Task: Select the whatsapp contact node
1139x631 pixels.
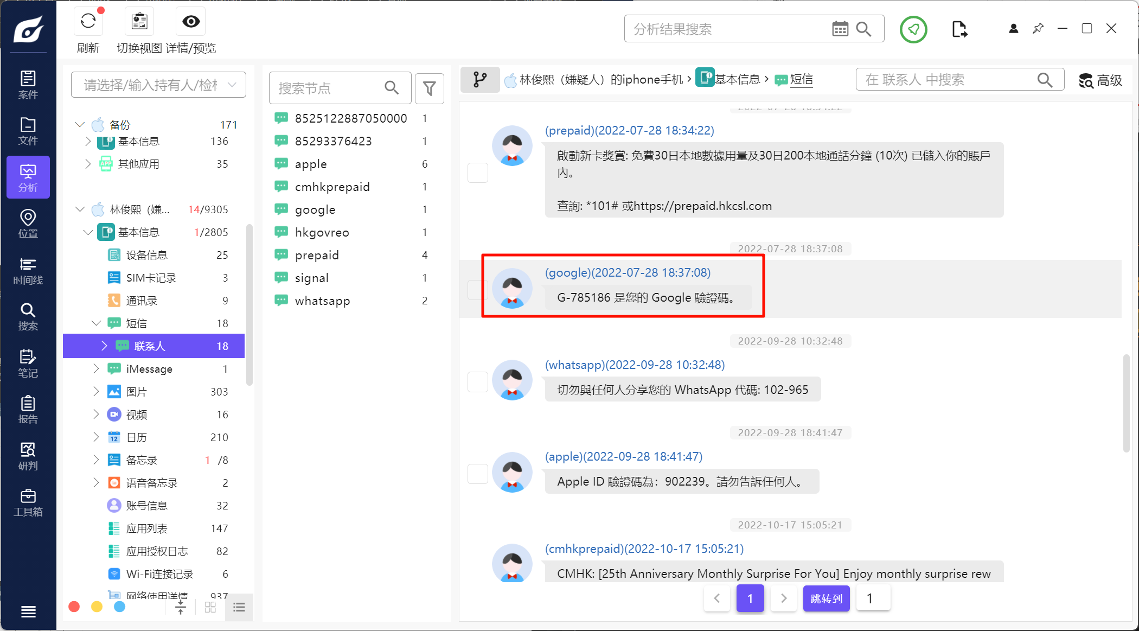Action: 322,301
